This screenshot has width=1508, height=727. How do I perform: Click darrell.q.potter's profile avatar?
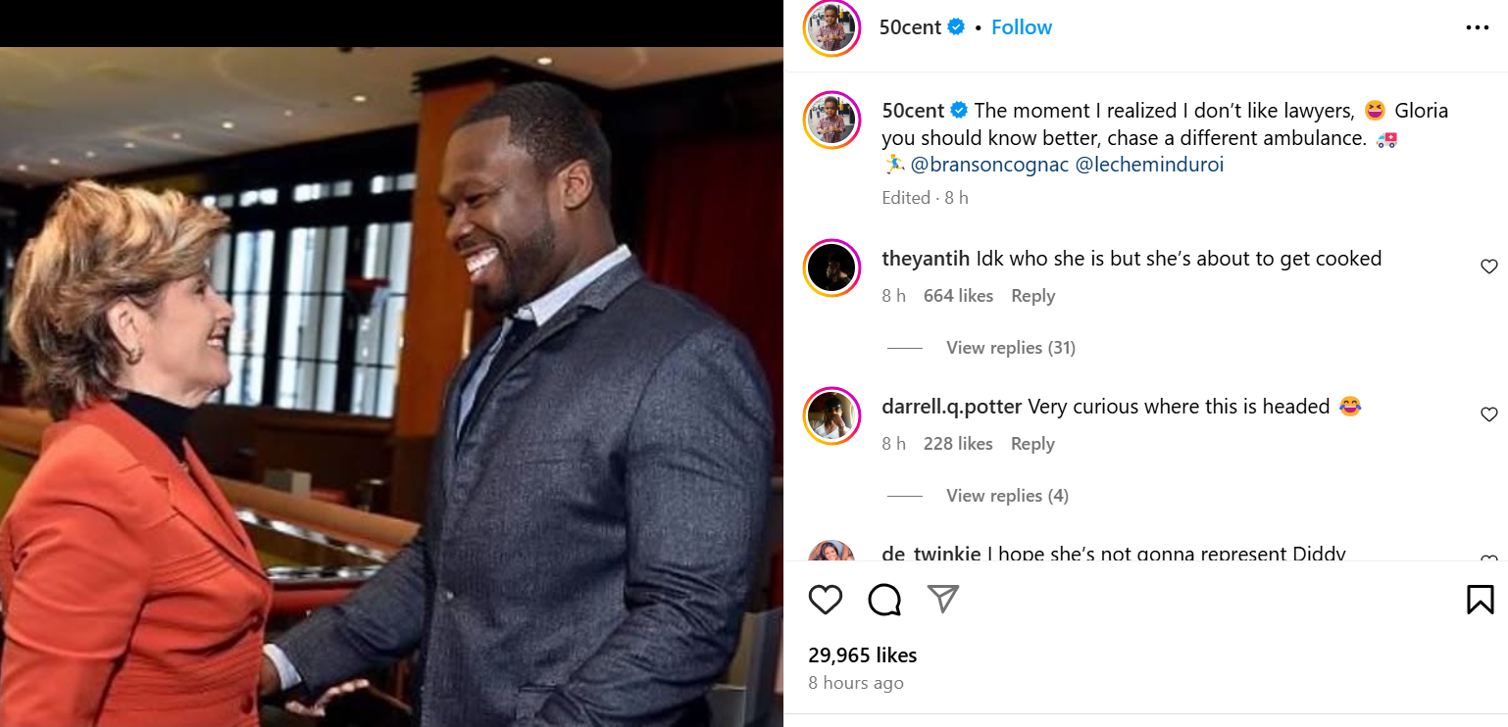(x=831, y=415)
